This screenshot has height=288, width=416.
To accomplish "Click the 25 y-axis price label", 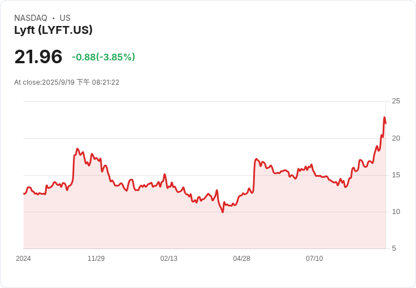I will pos(396,101).
